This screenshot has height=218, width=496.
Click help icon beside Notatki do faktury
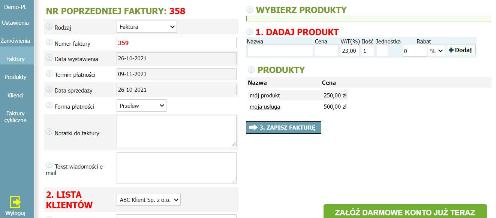point(49,131)
